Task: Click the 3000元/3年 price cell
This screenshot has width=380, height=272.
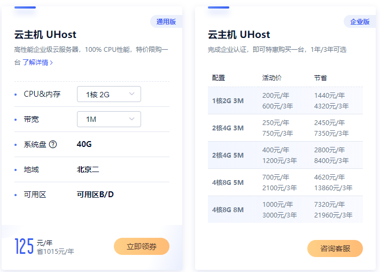Action: [280, 215]
